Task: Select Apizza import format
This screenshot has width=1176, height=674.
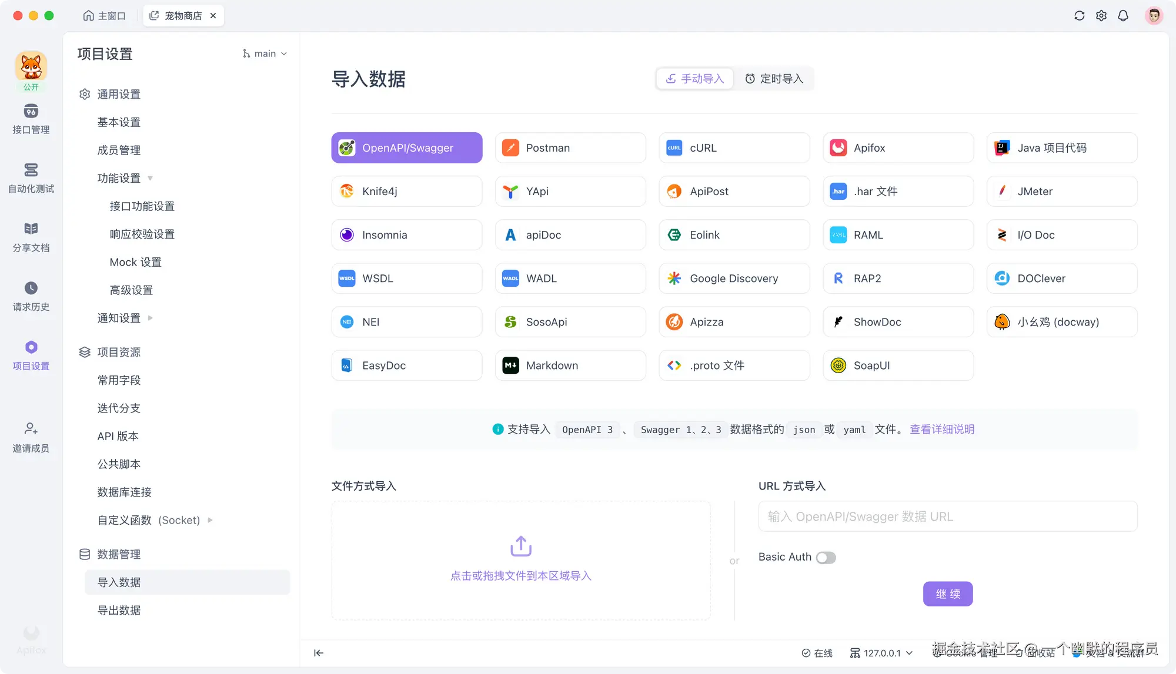Action: click(x=734, y=322)
